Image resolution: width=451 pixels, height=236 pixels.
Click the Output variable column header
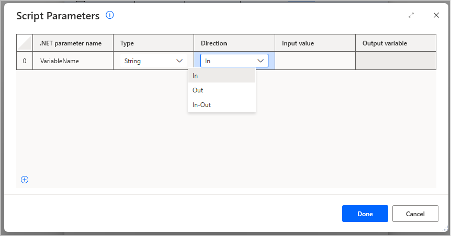point(396,43)
